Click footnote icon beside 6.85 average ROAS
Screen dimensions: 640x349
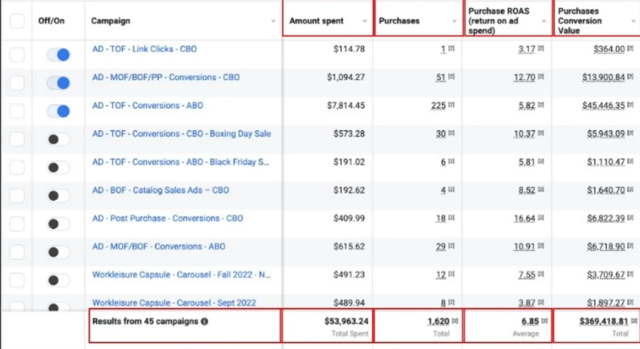[544, 322]
